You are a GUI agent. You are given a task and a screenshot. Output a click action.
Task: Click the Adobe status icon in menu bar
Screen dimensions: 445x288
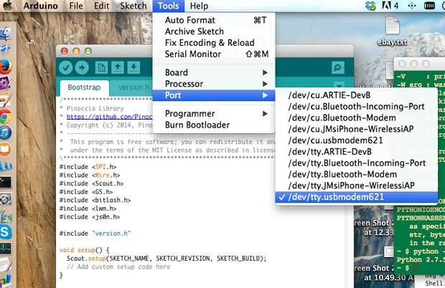pos(390,6)
